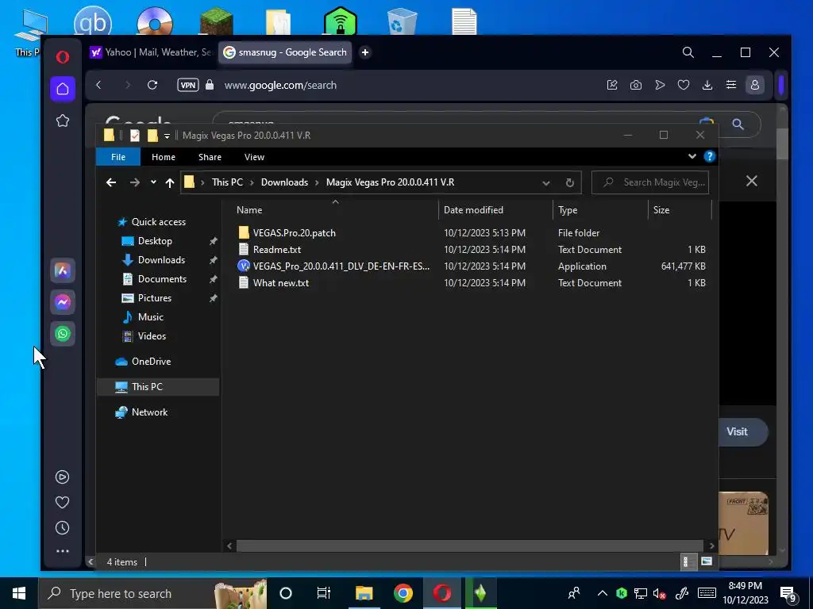Click the Explorer help question mark
813x609 pixels.
pos(709,156)
